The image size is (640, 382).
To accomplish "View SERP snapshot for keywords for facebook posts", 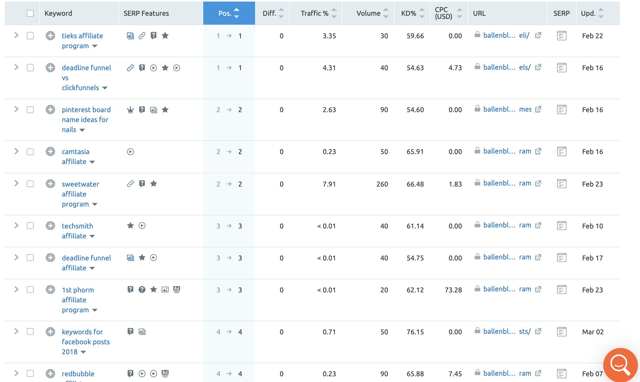I will pyautogui.click(x=562, y=332).
